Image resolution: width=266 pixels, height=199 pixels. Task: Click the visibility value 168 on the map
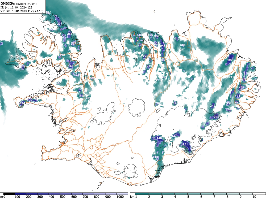click(71, 66)
